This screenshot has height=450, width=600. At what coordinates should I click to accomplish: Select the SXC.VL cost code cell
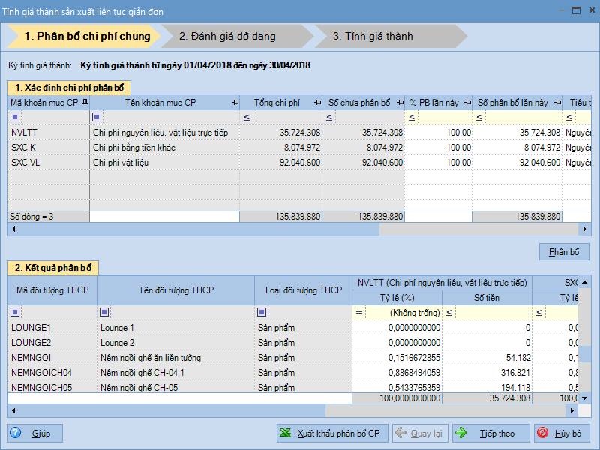[49, 163]
